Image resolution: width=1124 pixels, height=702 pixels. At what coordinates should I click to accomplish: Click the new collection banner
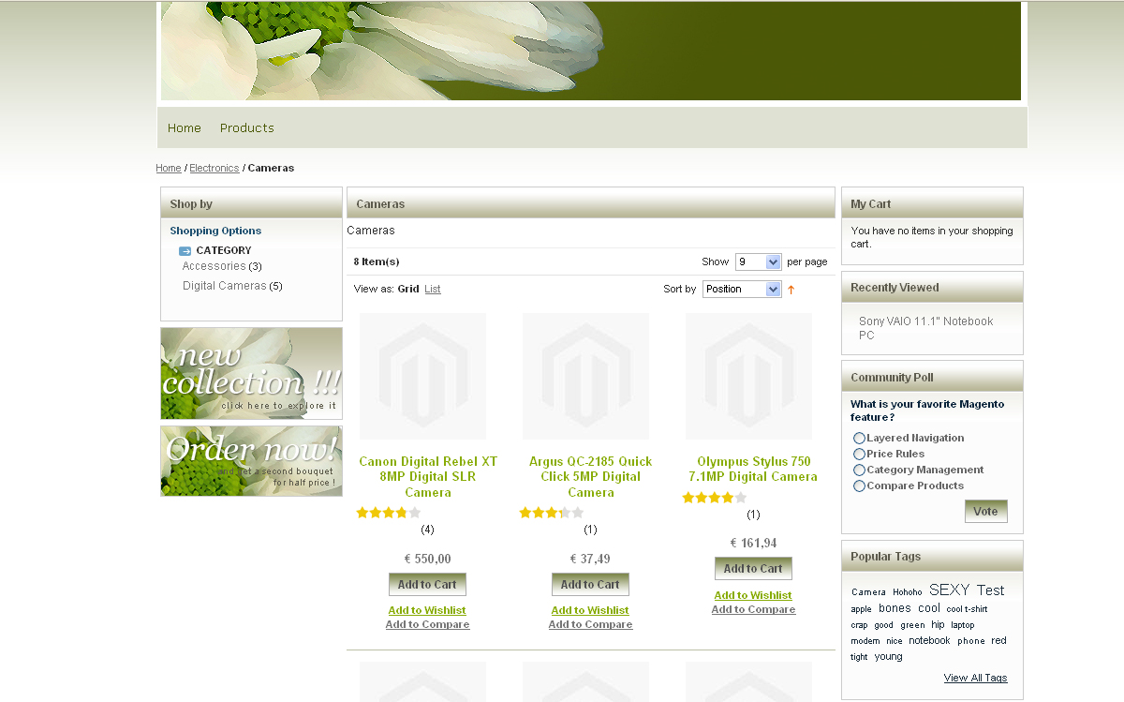251,373
